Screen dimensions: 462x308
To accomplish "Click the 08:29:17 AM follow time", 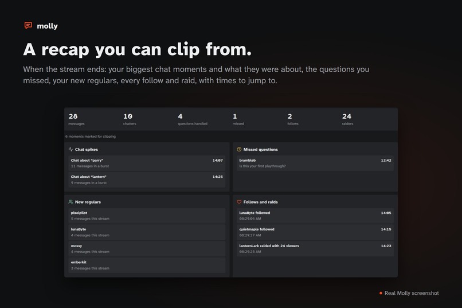I will [x=250, y=235].
